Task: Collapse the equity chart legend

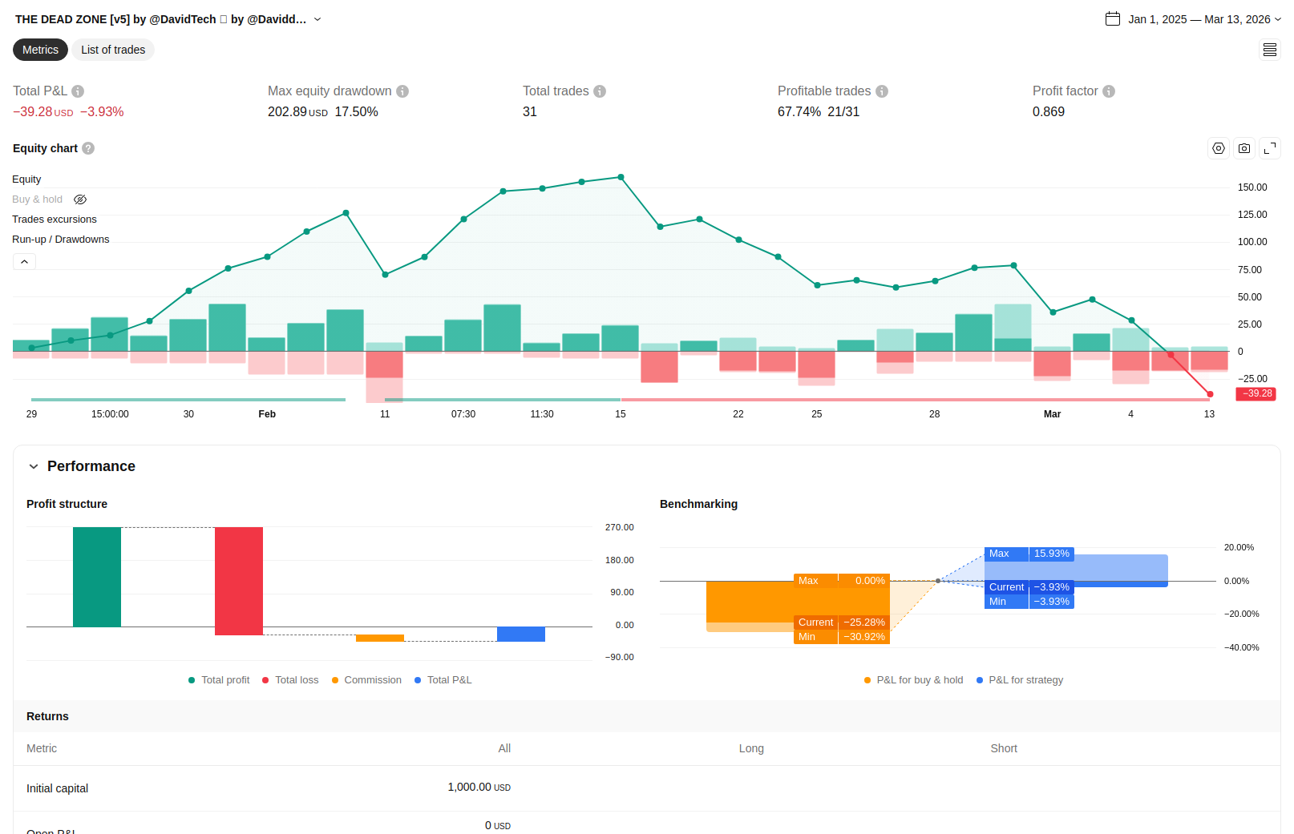Action: 24,262
